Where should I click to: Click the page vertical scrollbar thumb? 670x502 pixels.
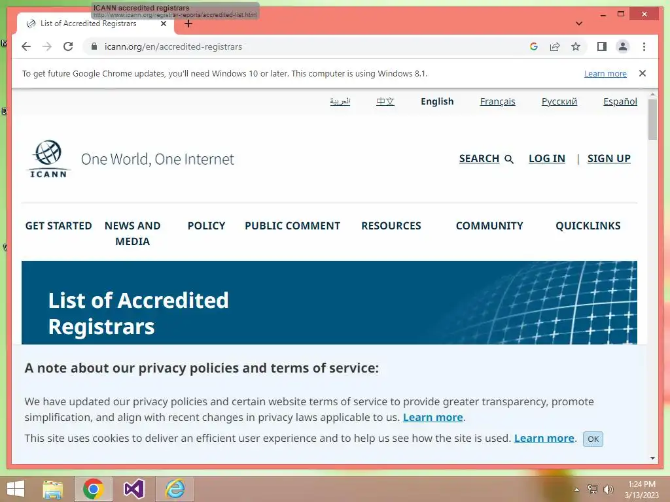tap(652, 119)
